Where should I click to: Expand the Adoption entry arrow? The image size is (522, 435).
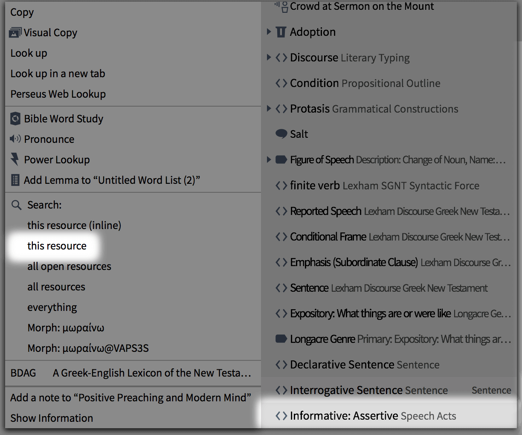(x=269, y=32)
